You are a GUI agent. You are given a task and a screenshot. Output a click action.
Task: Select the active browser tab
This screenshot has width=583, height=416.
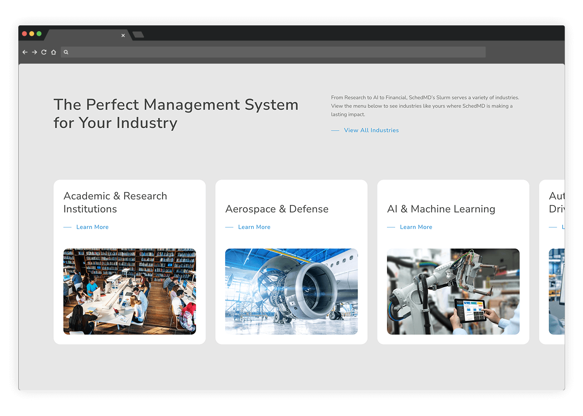87,35
